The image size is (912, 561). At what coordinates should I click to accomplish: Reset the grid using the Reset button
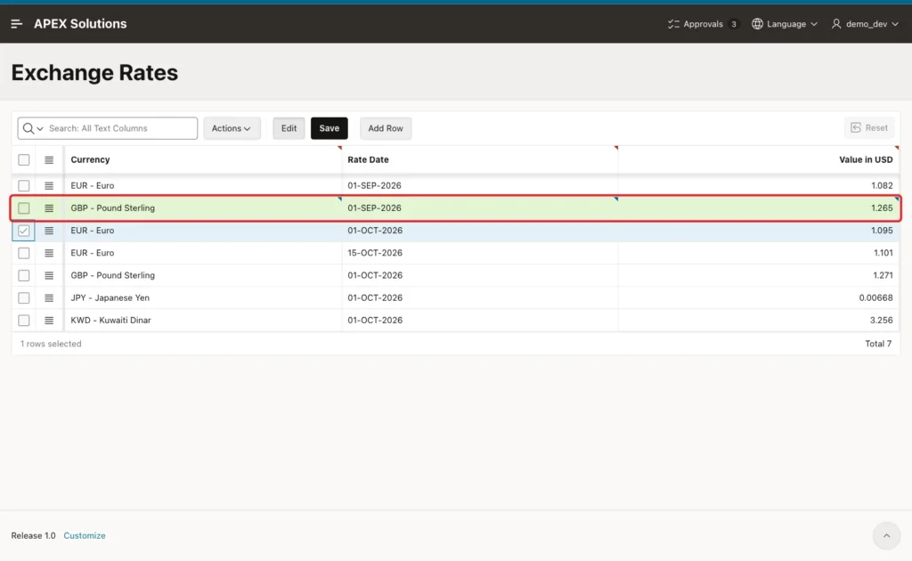(869, 128)
